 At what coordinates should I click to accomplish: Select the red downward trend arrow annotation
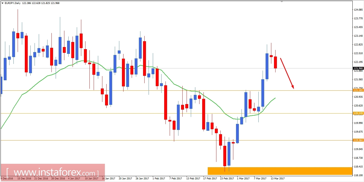(x=287, y=73)
